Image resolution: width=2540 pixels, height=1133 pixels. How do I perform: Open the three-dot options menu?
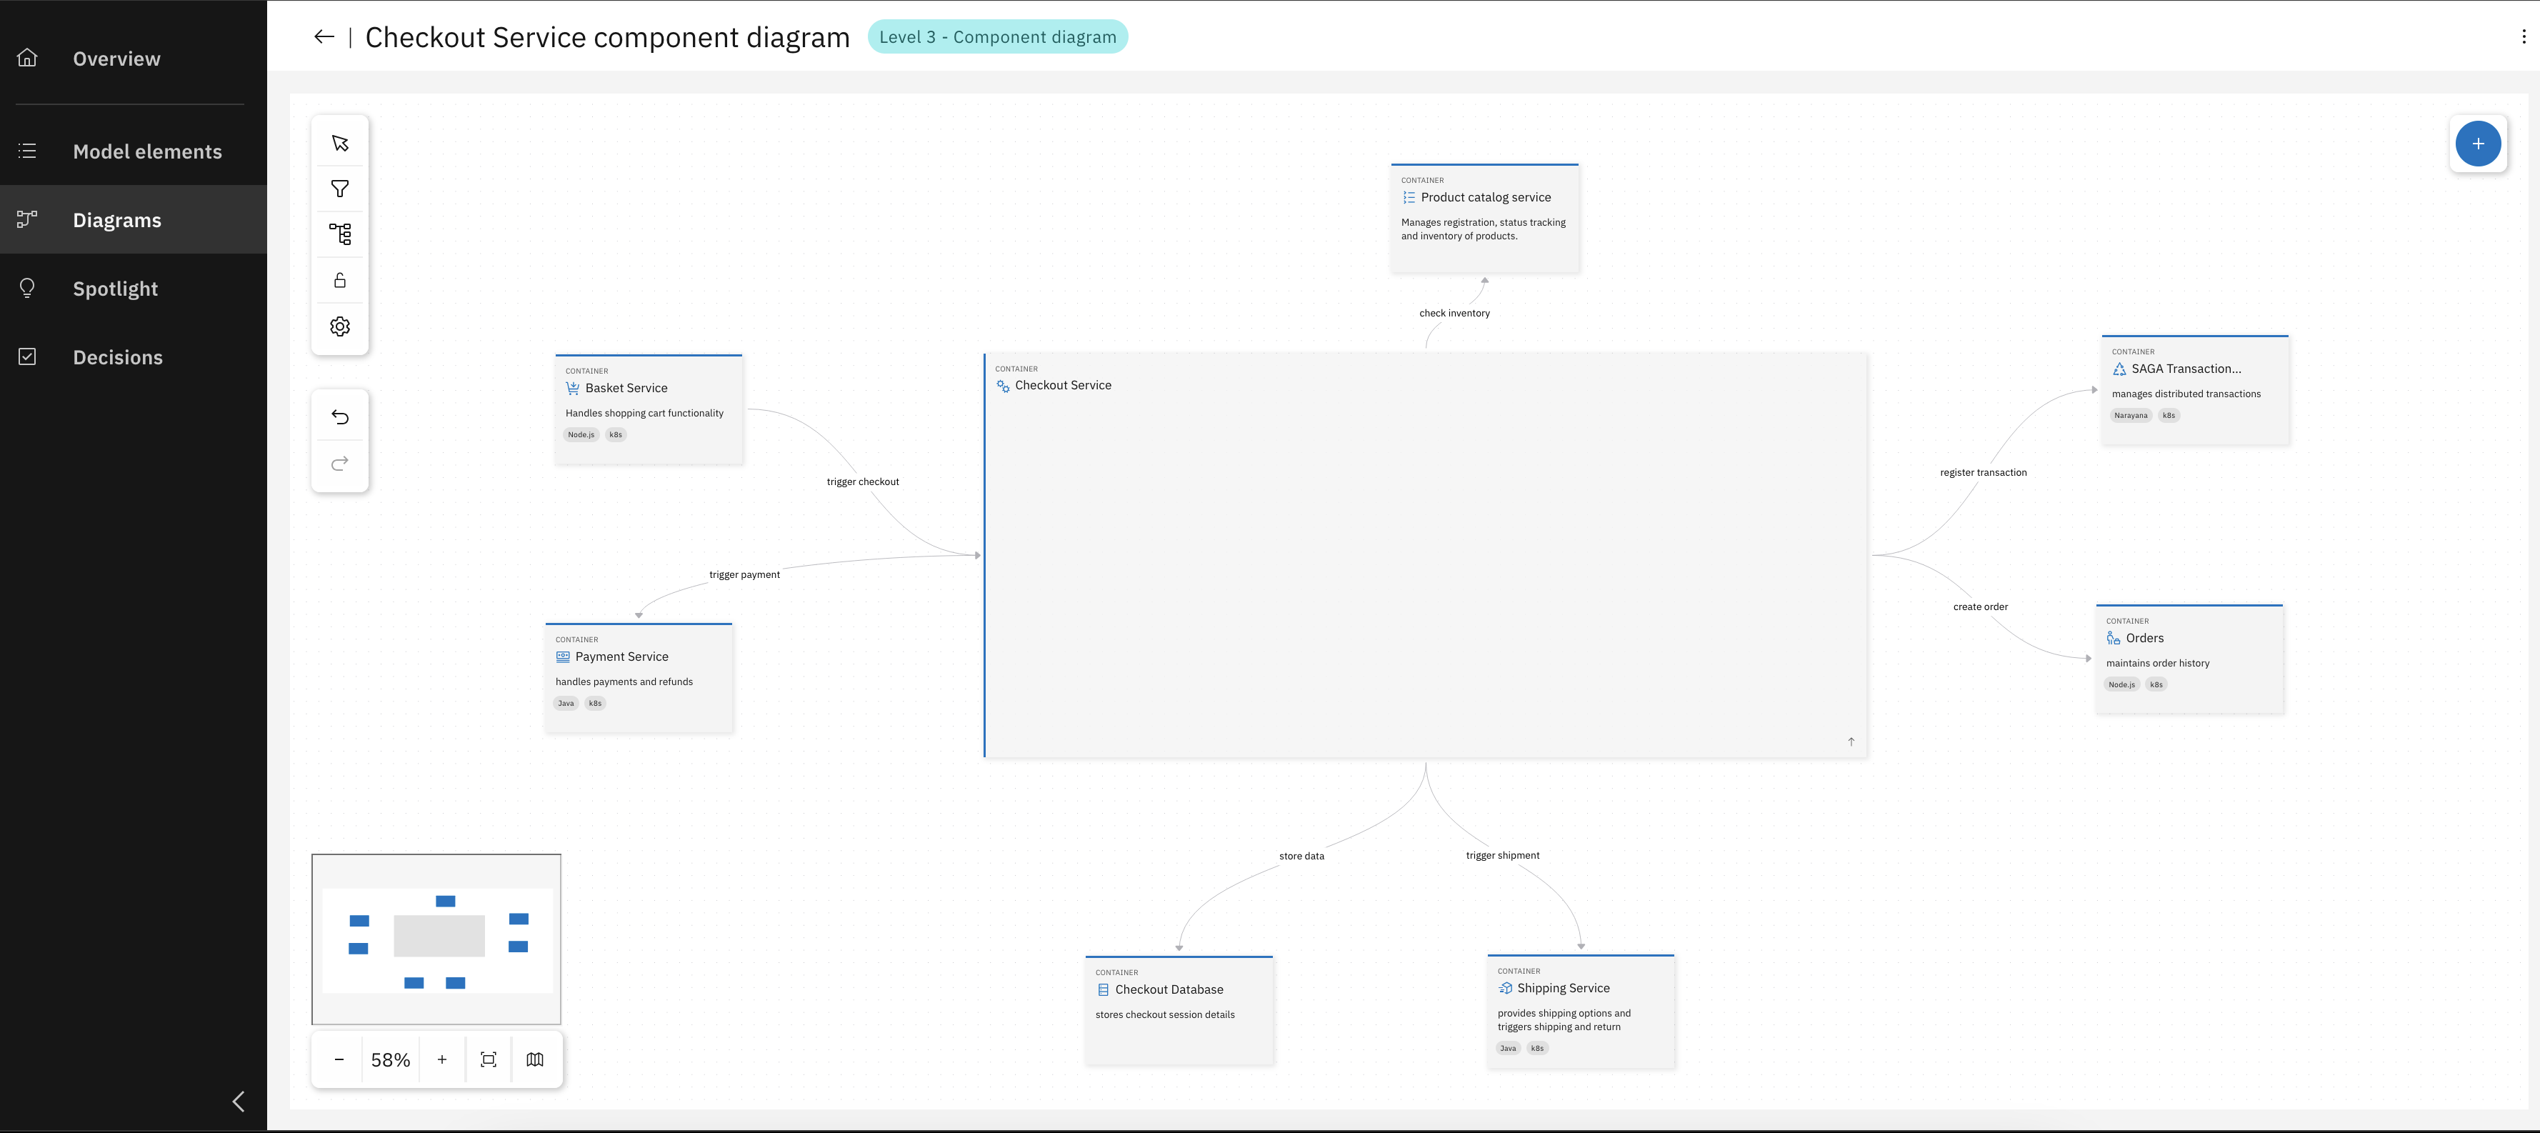[2525, 36]
